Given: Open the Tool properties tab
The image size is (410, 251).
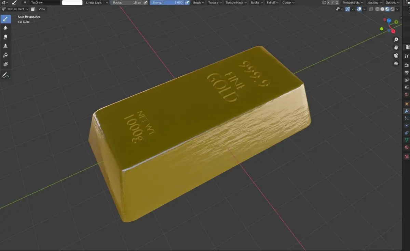Looking at the screenshot, I should tap(407, 56).
